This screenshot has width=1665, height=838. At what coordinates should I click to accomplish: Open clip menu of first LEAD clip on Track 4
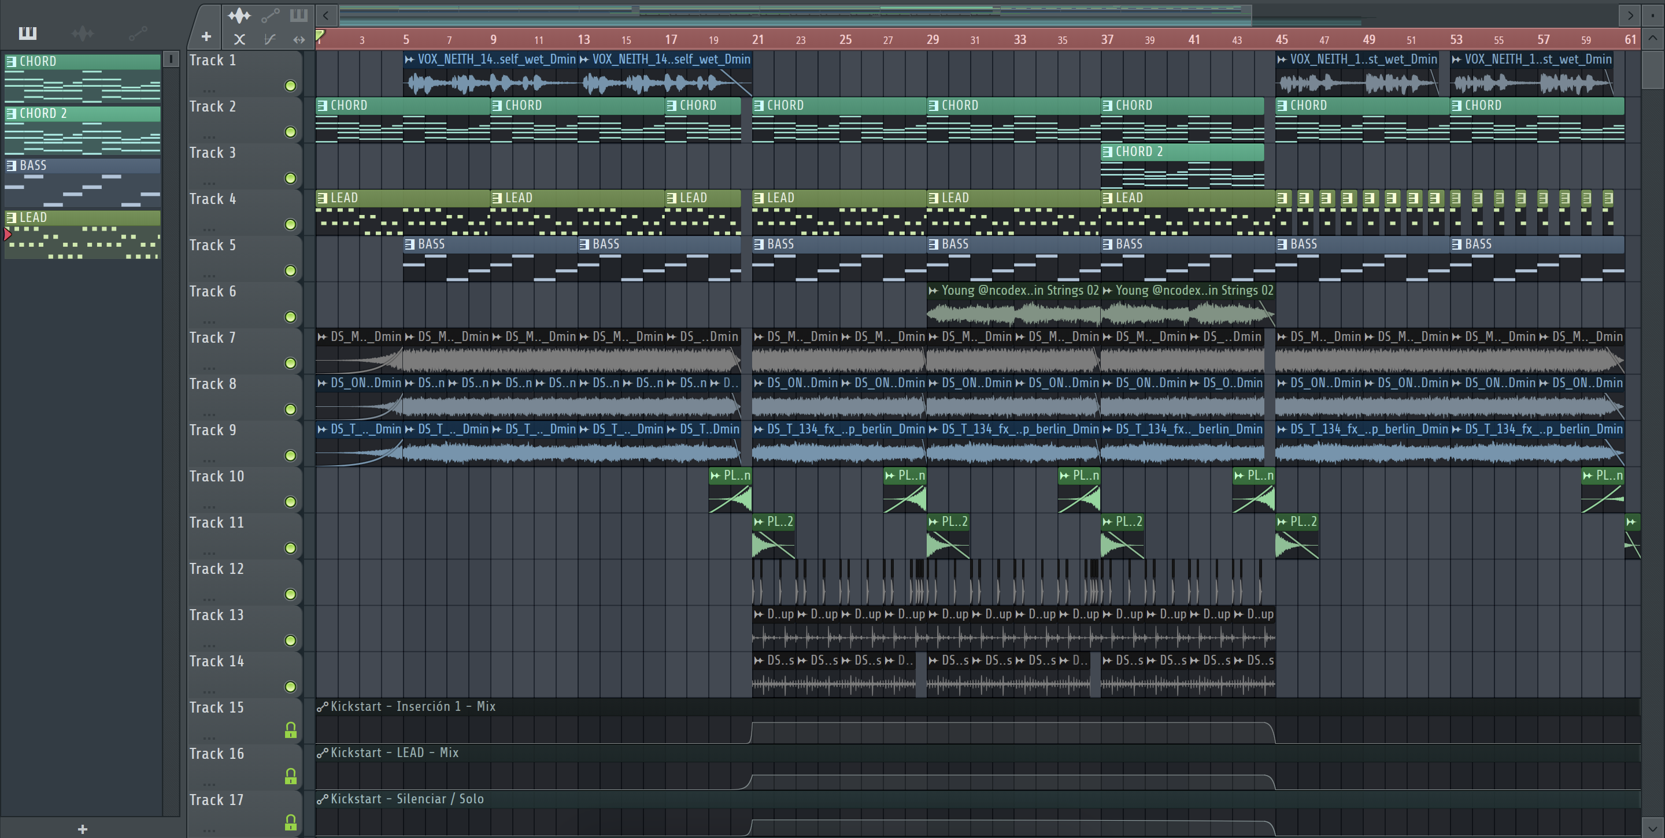tap(322, 198)
